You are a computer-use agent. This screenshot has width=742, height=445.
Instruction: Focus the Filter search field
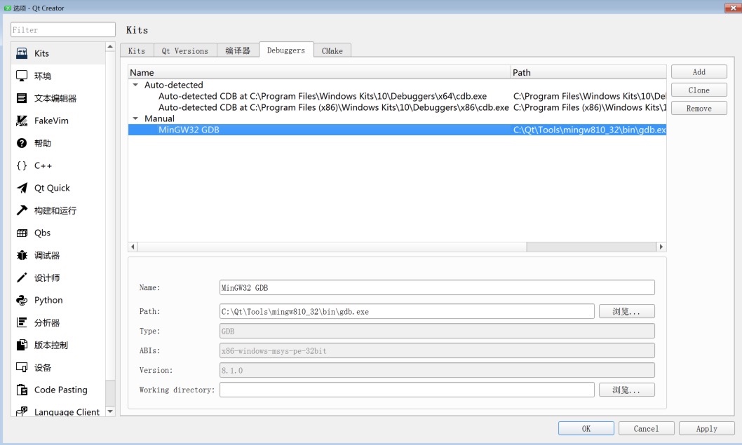tap(63, 30)
